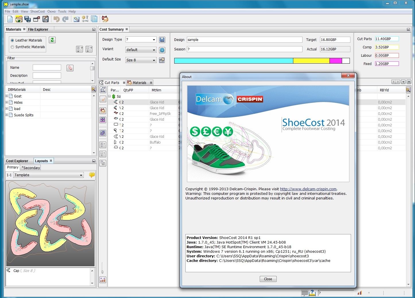The width and height of the screenshot is (415, 298).
Task: Click the nested leather layout preview
Action: pos(51,224)
